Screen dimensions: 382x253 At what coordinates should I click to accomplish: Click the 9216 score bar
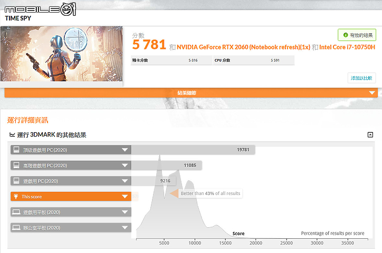point(154,181)
